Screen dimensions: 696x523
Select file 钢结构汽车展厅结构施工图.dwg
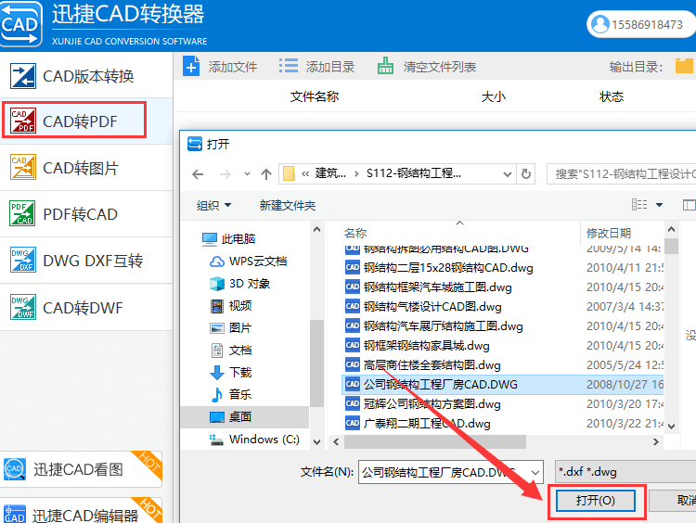[x=502, y=326]
